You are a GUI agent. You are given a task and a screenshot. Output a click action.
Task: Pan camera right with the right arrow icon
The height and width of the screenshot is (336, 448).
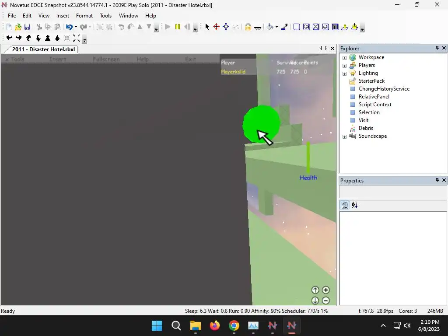tap(19, 38)
